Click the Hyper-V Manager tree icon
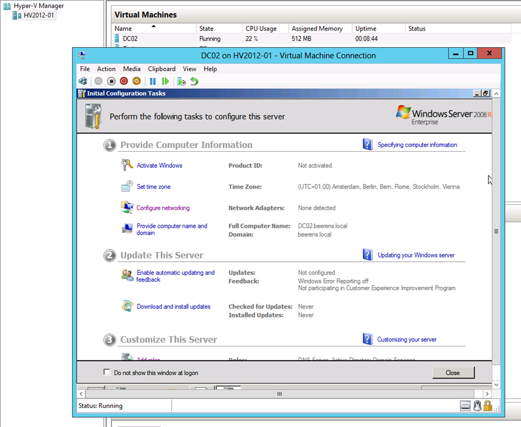521x427 pixels. tap(7, 6)
